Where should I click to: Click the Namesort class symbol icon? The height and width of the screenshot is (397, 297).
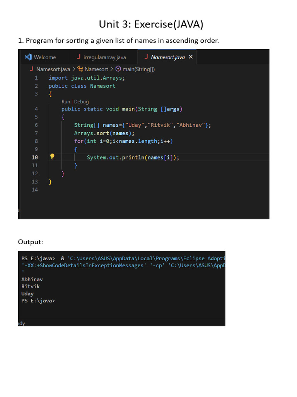tap(80, 69)
